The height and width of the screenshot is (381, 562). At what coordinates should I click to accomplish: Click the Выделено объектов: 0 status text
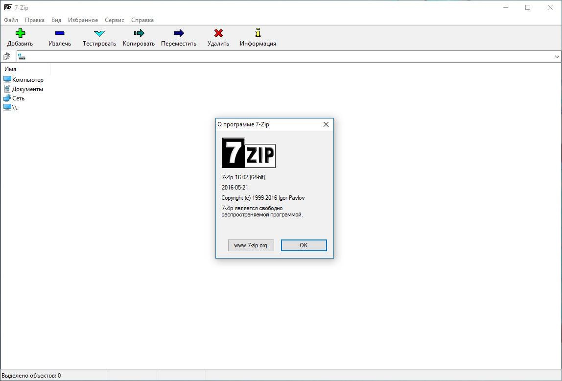31,376
